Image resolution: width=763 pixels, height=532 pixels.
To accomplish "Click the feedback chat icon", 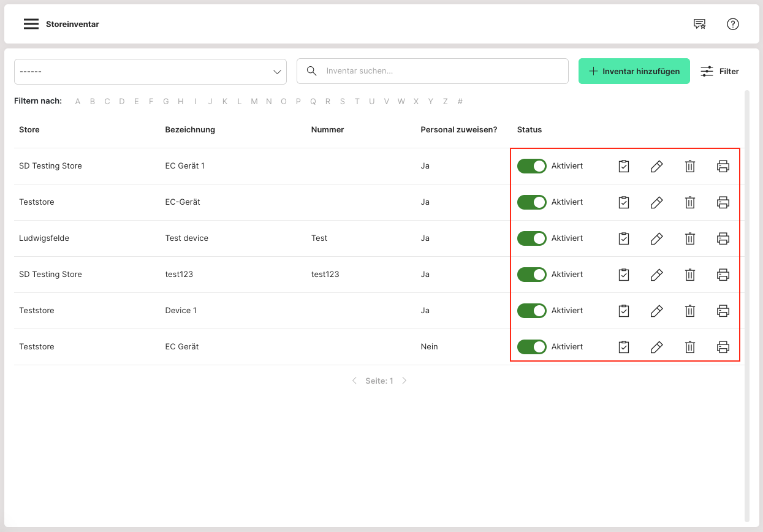I will coord(699,24).
